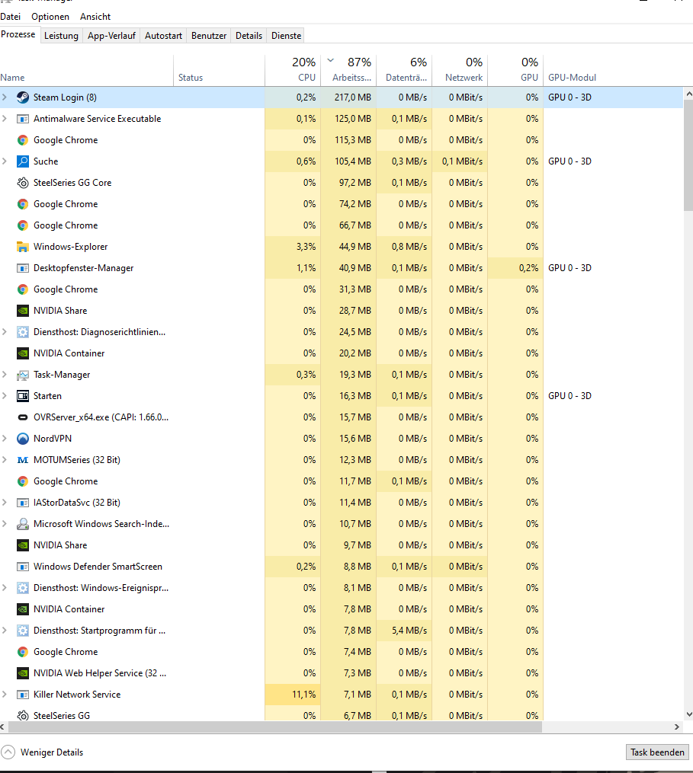Click the scroll right arrow
This screenshot has width=693, height=773.
[x=677, y=727]
